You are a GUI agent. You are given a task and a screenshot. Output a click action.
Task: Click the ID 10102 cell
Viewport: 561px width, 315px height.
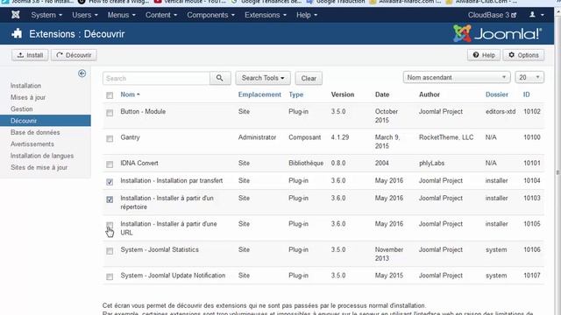pos(532,111)
